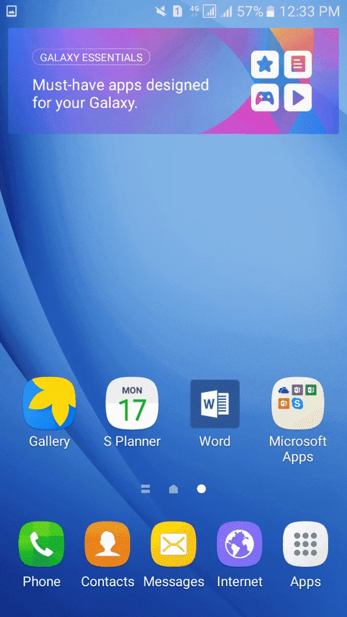This screenshot has height=617, width=347.
Task: Tap the 12:33 PM clock
Action: click(309, 11)
